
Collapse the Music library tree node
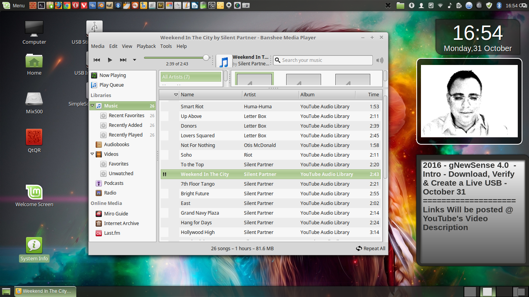[92, 106]
